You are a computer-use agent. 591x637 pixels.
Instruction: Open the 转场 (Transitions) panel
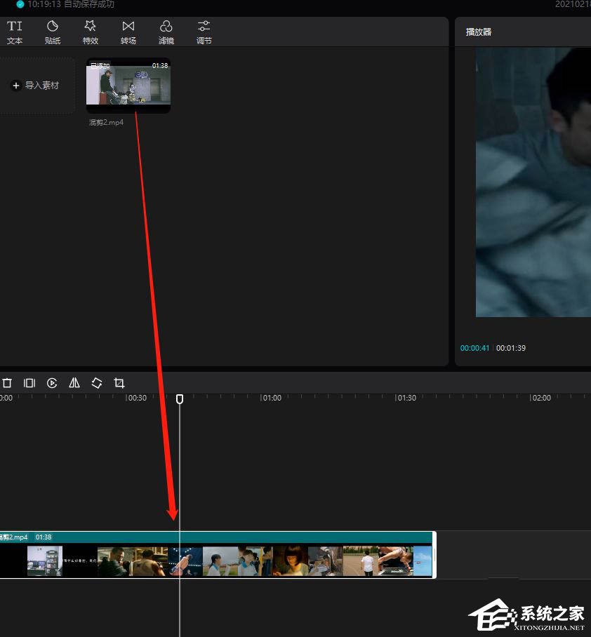pyautogui.click(x=128, y=32)
